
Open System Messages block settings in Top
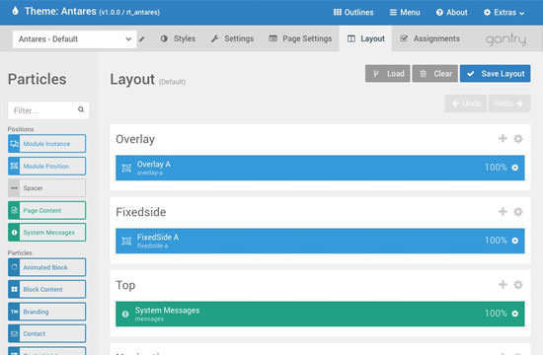pos(515,314)
